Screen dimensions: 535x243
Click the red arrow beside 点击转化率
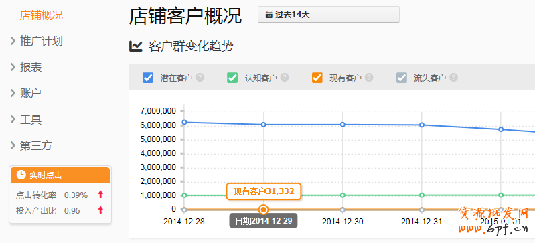(100, 195)
